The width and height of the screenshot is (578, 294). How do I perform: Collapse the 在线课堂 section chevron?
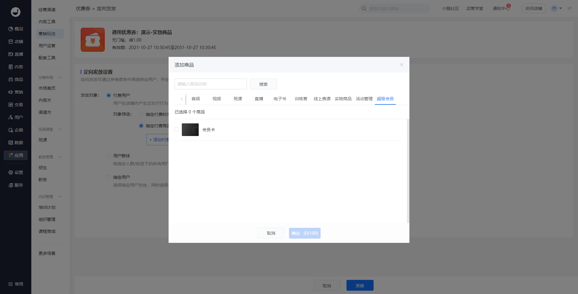pyautogui.click(x=60, y=129)
